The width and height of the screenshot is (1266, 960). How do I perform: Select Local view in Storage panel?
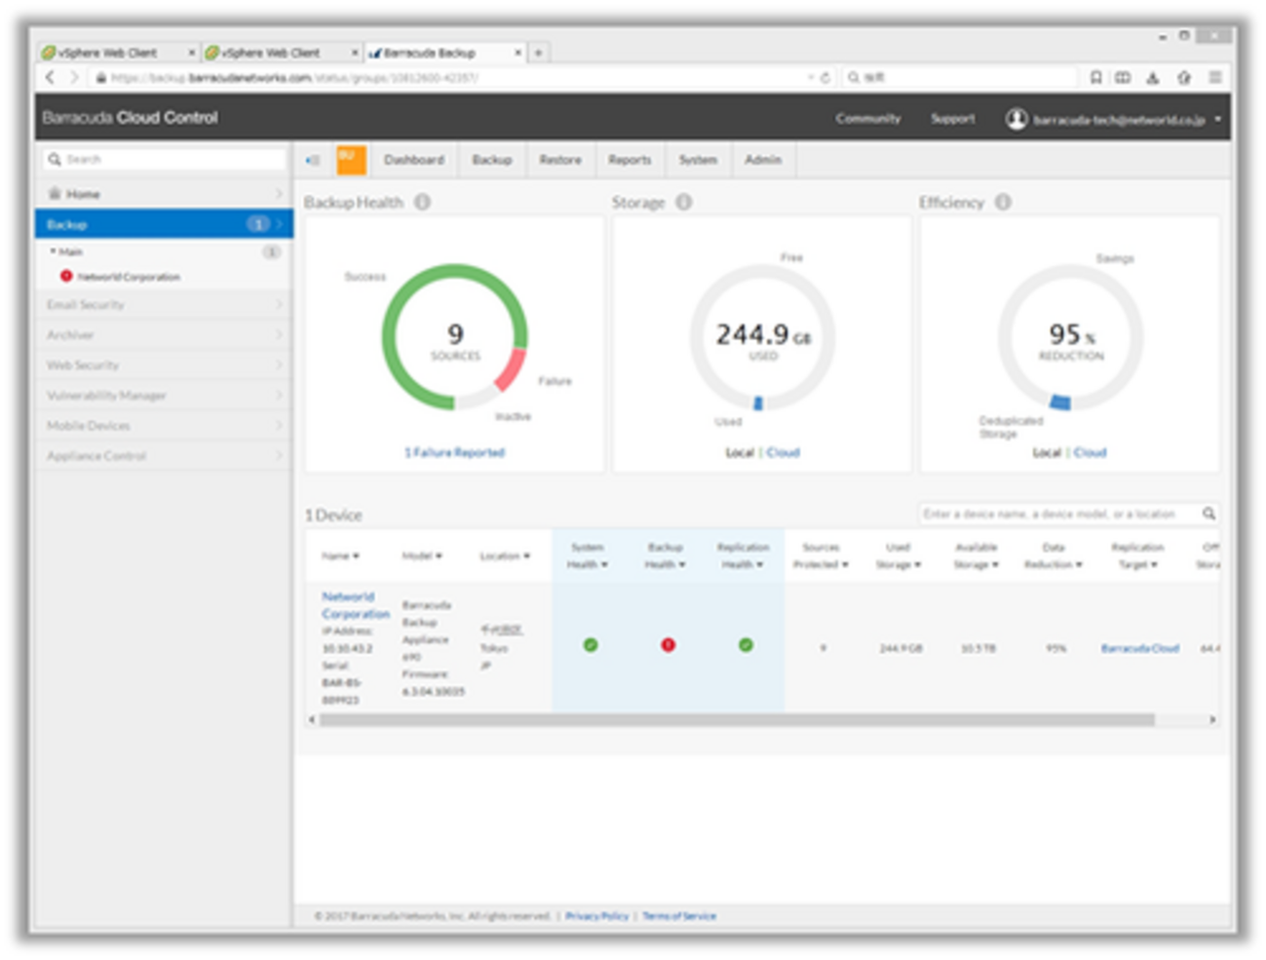click(x=740, y=452)
